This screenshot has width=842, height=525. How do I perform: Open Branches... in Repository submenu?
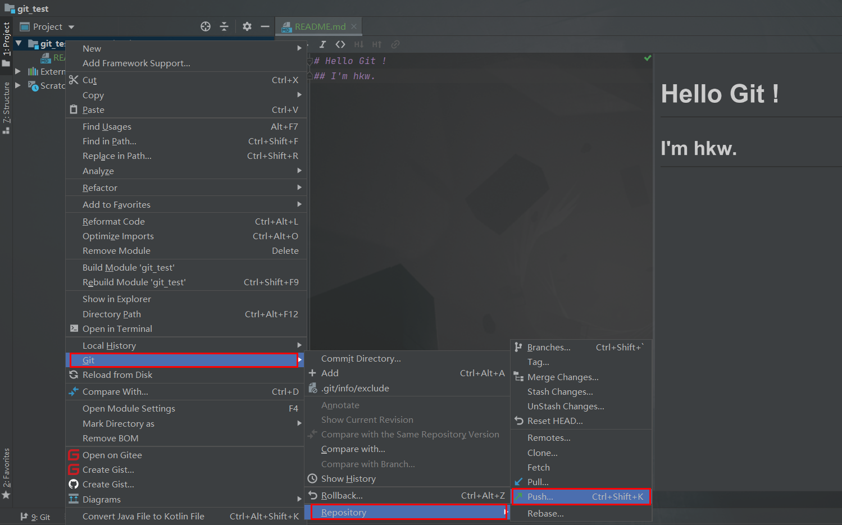581,347
